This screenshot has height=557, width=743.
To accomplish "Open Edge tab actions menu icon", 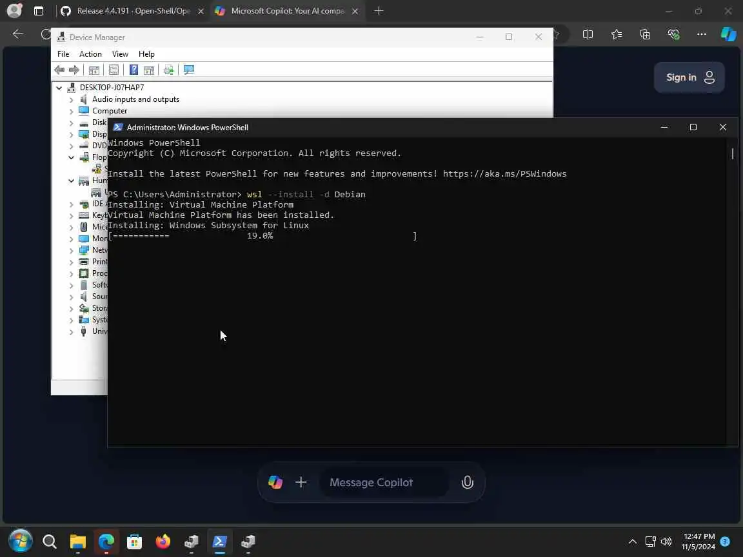I will click(x=39, y=11).
